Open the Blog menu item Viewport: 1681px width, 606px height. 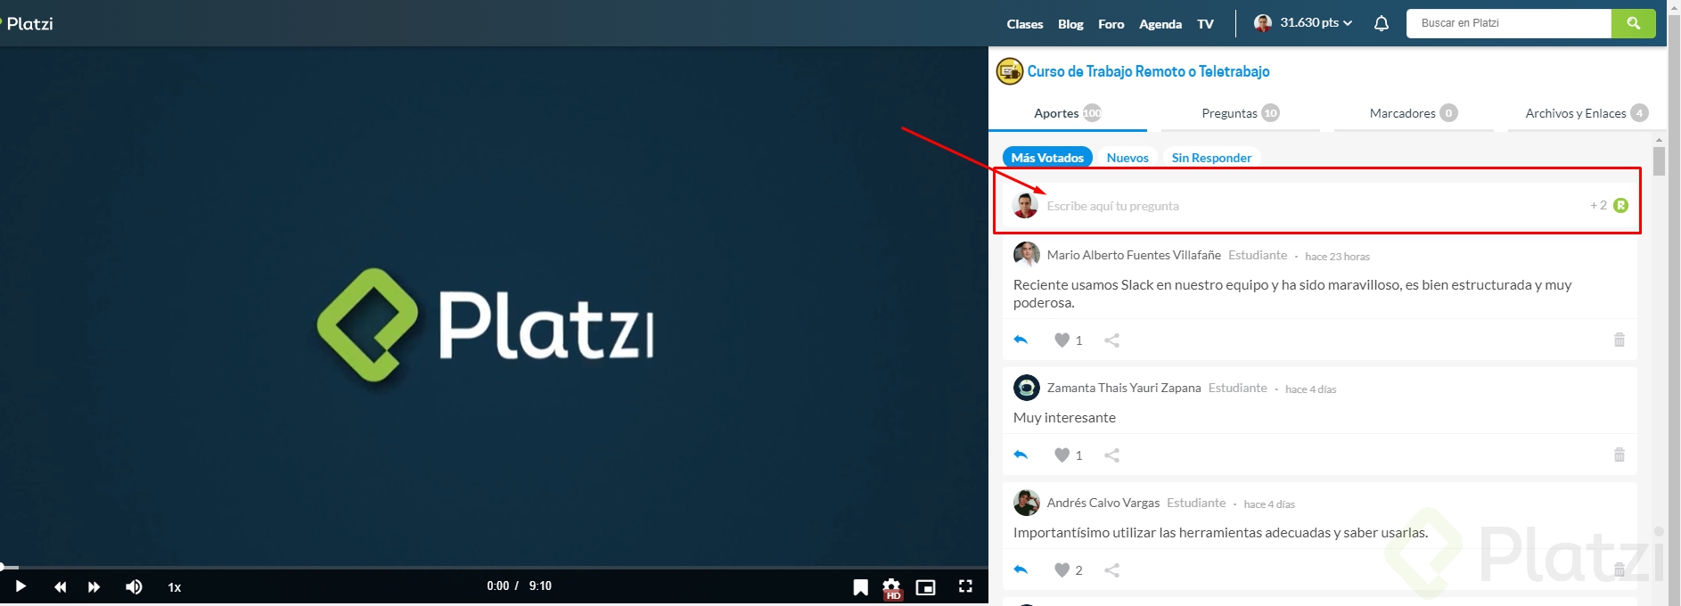(x=1070, y=24)
